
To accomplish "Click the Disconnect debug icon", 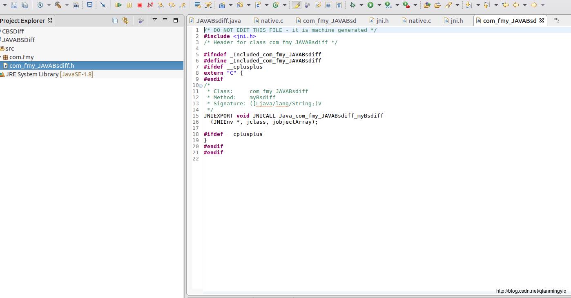I will [150, 5].
